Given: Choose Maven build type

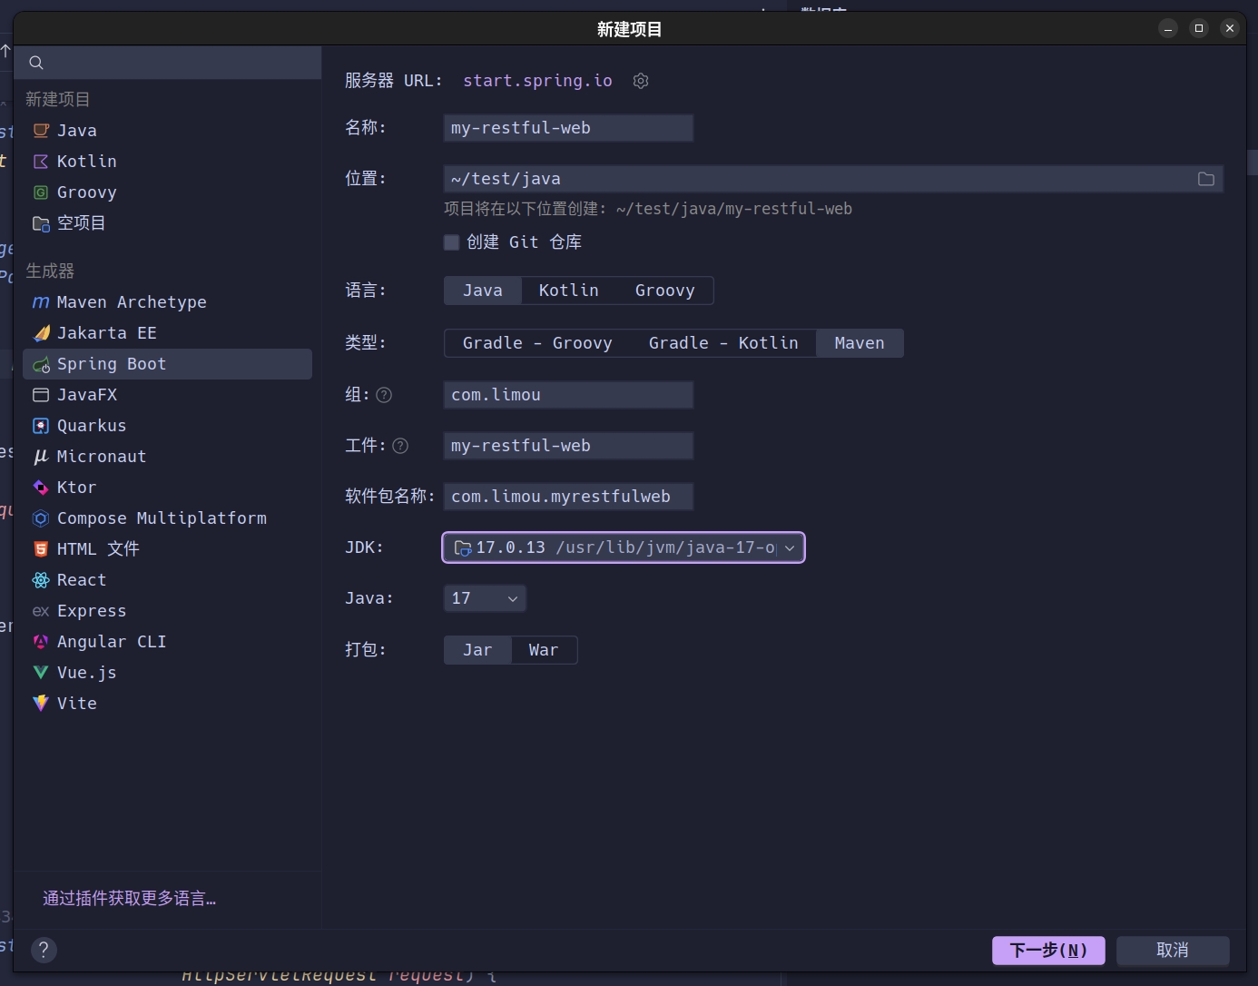Looking at the screenshot, I should pos(860,343).
